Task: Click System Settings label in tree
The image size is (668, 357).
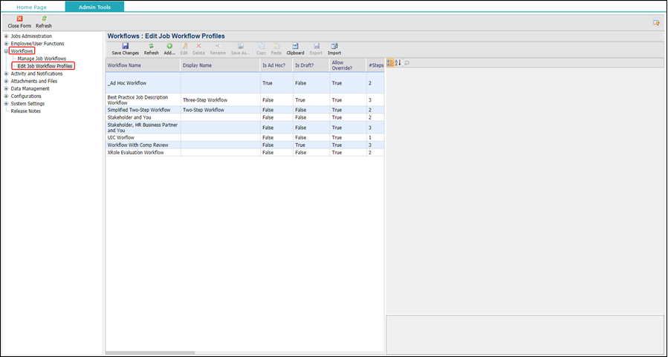Action: (27, 103)
